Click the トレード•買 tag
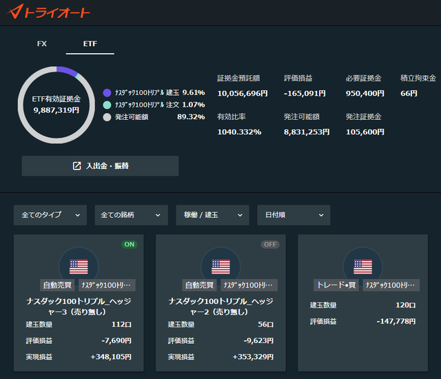The image size is (441, 379). click(x=336, y=285)
